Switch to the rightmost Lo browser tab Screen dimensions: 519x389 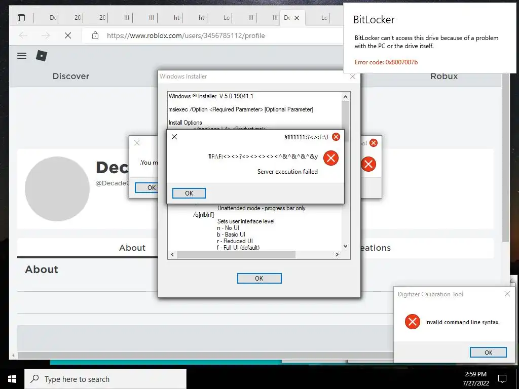(324, 18)
